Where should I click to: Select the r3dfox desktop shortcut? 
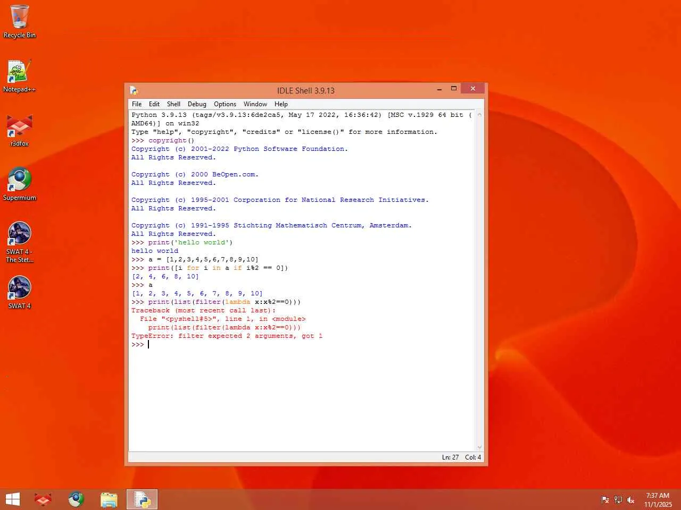click(x=20, y=130)
